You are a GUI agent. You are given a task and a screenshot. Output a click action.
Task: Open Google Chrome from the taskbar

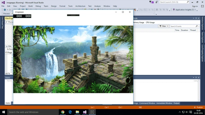(63, 112)
